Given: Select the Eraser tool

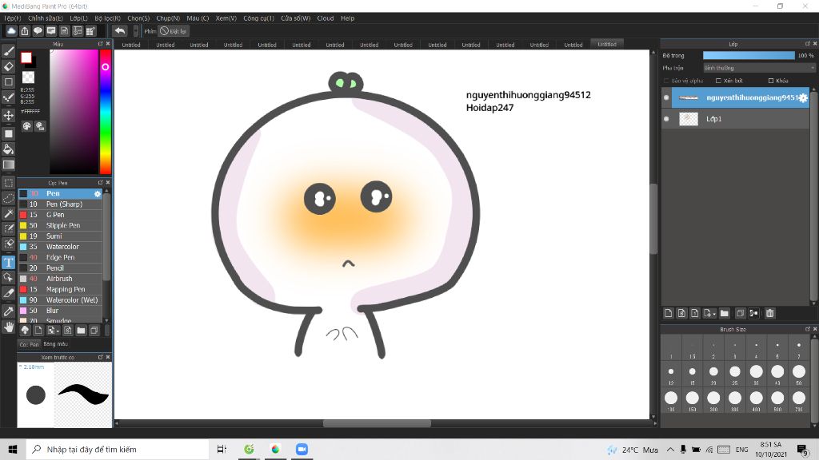Looking at the screenshot, I should 8,66.
